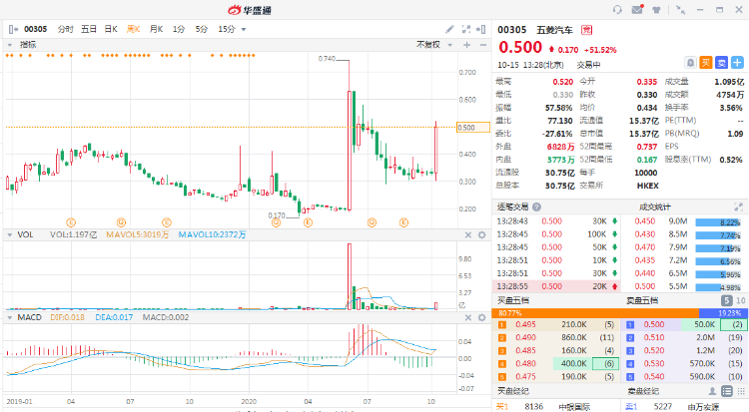The height and width of the screenshot is (412, 749).
Task: Click the orange 80.77% buy ratio bar
Action: tap(595, 313)
